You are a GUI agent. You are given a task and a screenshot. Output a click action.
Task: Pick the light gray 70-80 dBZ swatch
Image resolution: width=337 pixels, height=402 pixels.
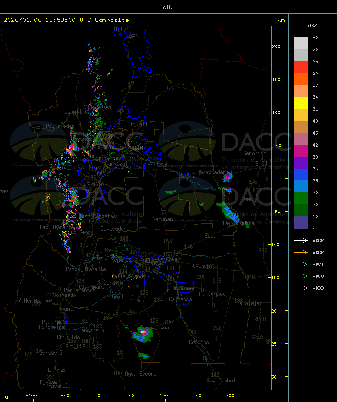tap(301, 43)
